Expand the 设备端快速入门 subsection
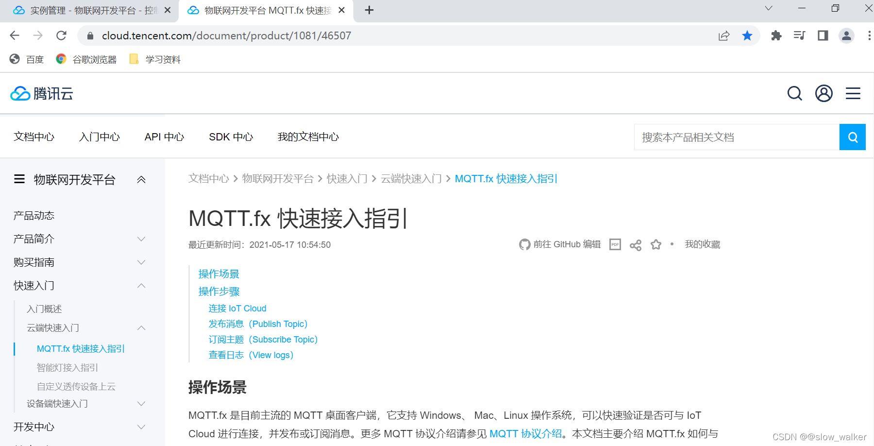Viewport: 874px width, 446px height. (x=141, y=404)
